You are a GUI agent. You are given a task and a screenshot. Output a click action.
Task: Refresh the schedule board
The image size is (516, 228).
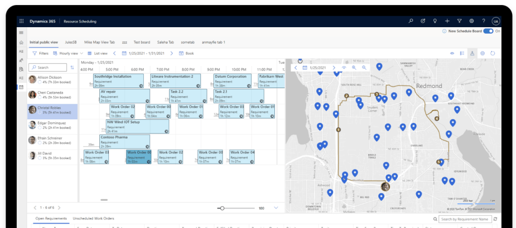pos(493,53)
